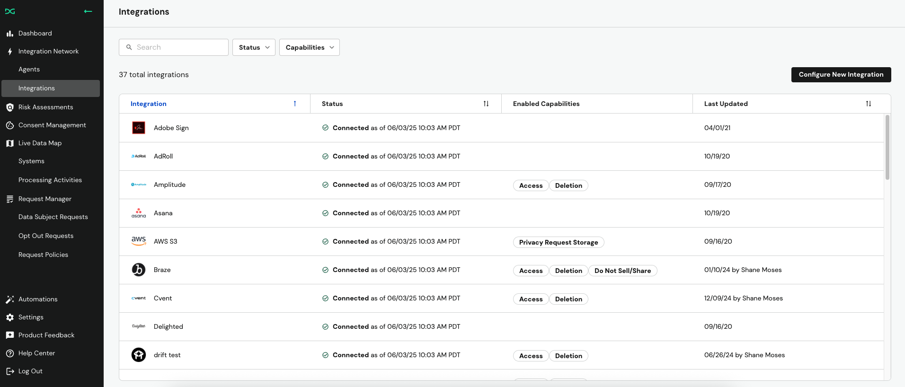
Task: Click the Braze logo
Action: [x=139, y=270]
